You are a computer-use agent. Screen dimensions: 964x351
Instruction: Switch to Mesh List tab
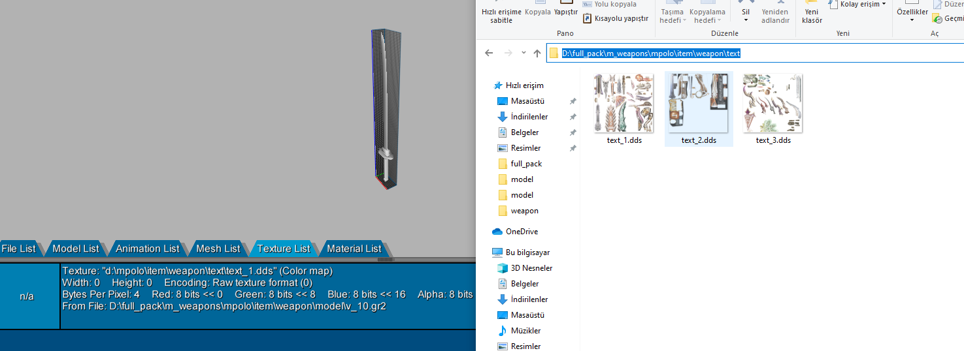coord(218,249)
